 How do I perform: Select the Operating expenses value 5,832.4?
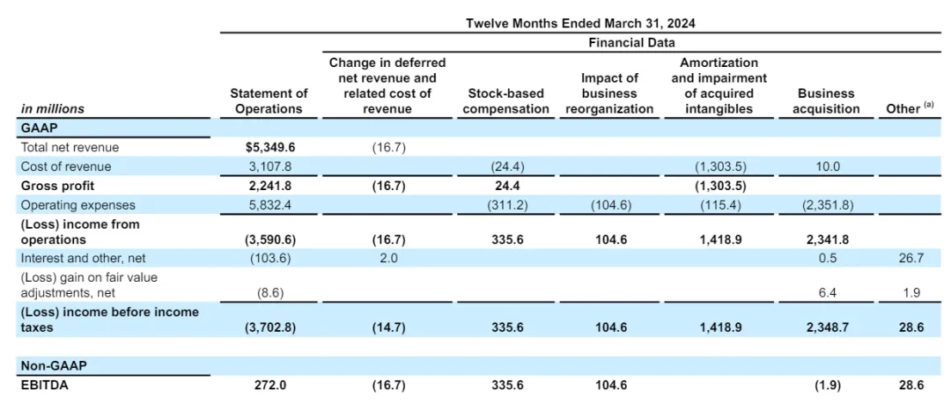269,205
